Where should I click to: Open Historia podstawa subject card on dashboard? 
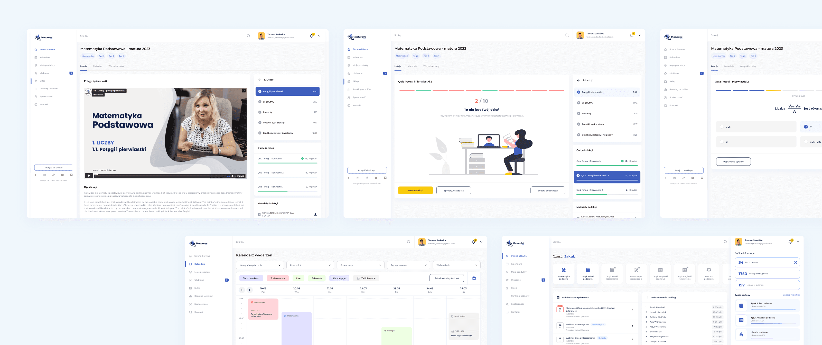point(709,274)
